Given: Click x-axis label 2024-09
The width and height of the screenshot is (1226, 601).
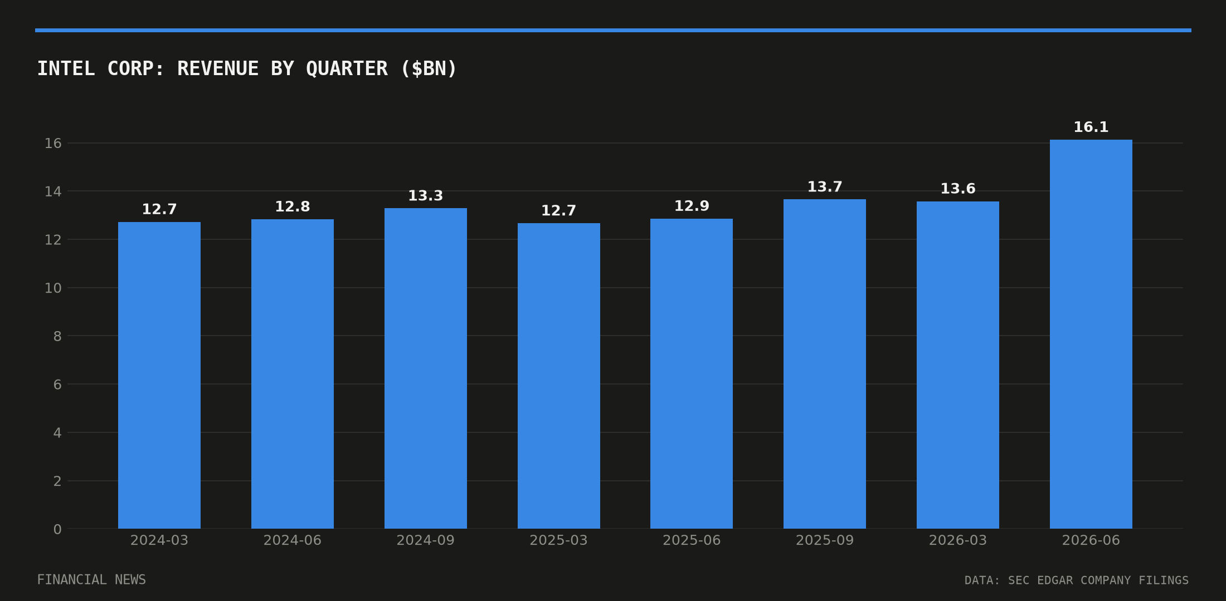Looking at the screenshot, I should (426, 540).
